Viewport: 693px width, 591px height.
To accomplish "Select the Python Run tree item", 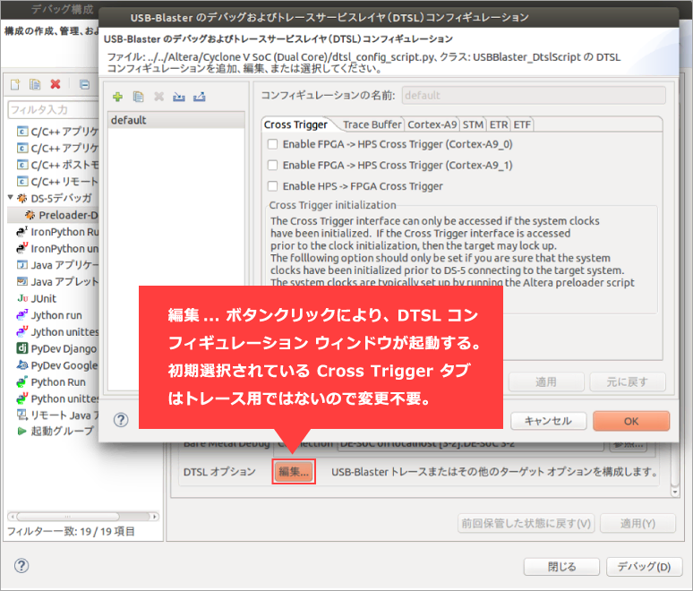I will 51,382.
